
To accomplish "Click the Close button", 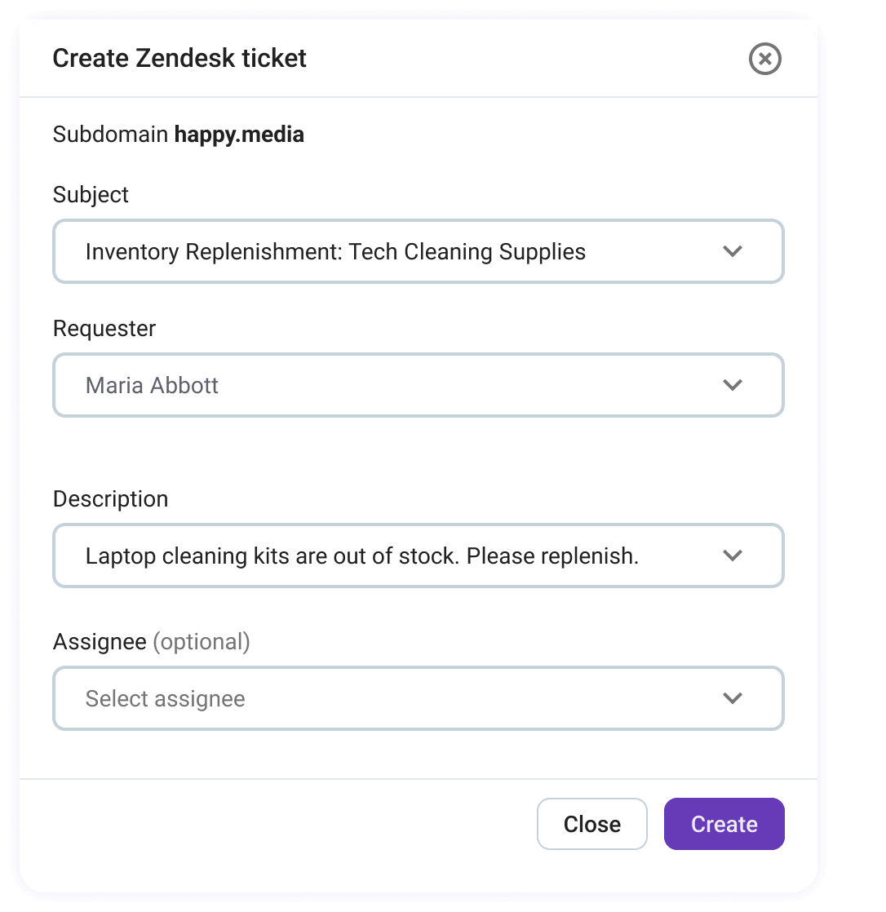I will tap(591, 824).
